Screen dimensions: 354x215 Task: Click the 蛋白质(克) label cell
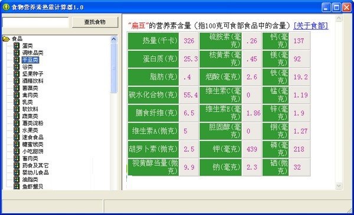(x=153, y=59)
